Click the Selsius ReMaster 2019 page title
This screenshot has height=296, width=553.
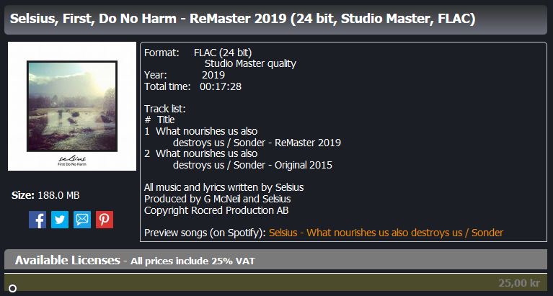pyautogui.click(x=243, y=19)
